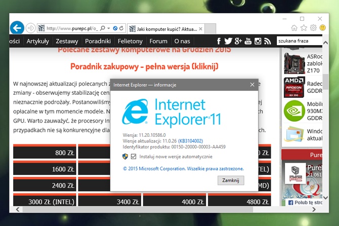
Task: Click the Facebook 'Polub tę stronę' button
Action: point(305,202)
